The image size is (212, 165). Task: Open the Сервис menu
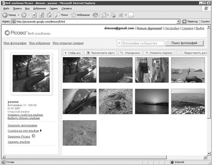(54, 8)
